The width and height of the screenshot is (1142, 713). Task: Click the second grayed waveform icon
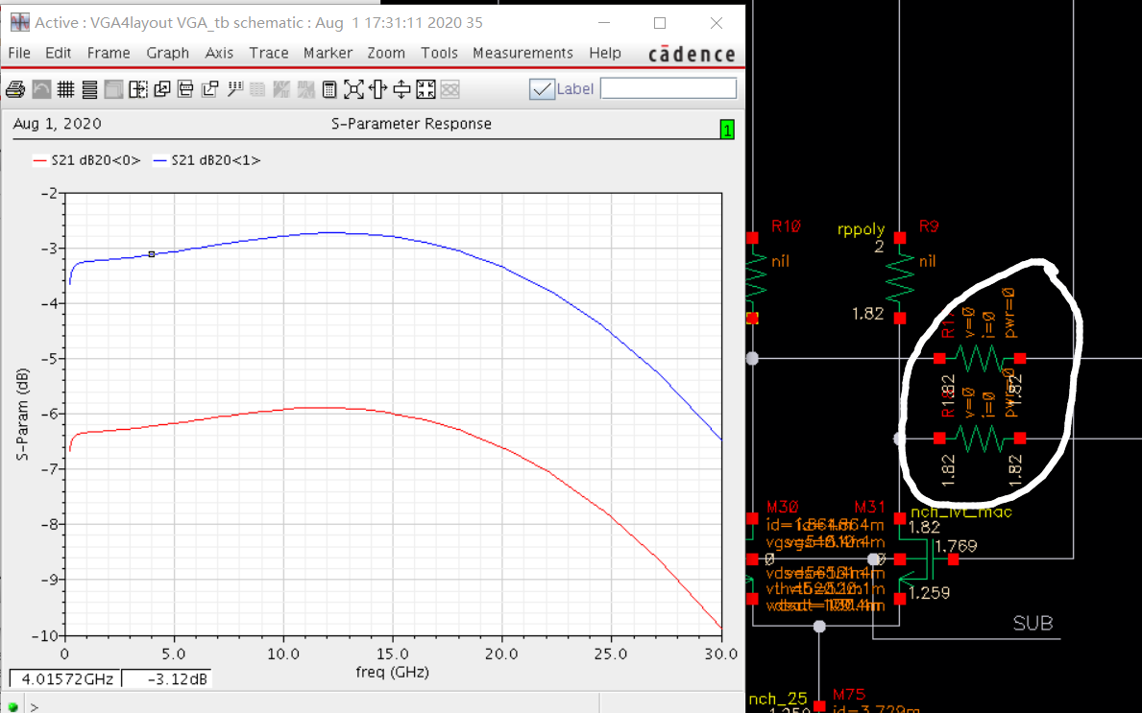pos(305,89)
